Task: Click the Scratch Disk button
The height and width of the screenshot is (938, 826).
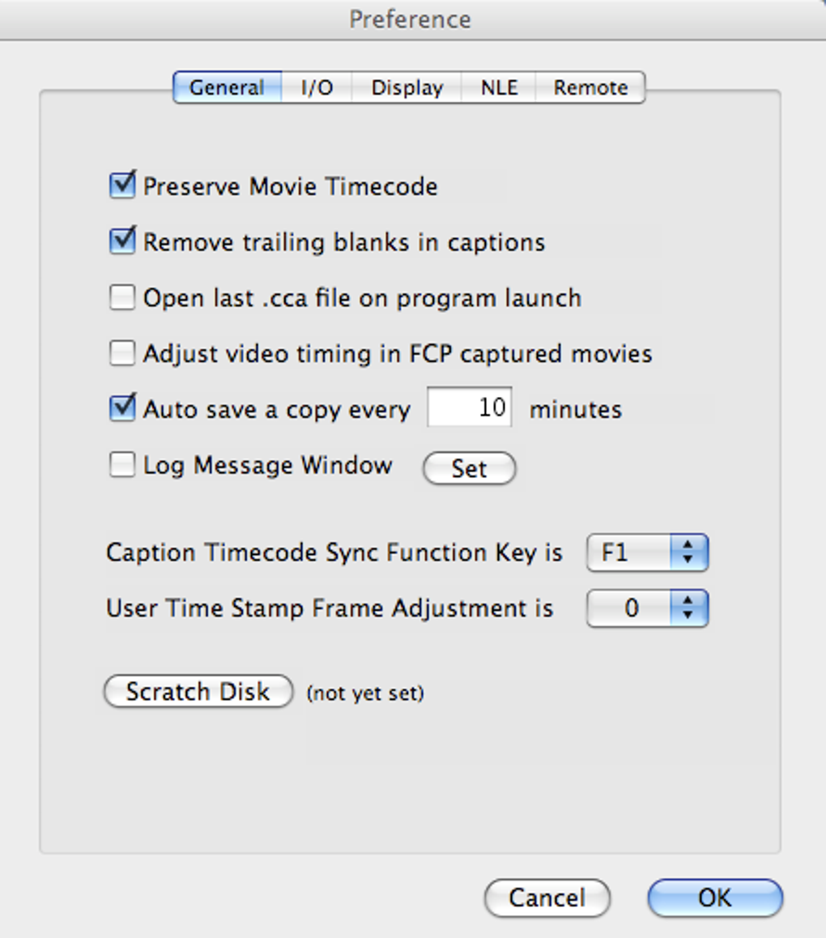Action: (198, 692)
